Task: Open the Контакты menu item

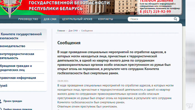Action: tap(106, 19)
